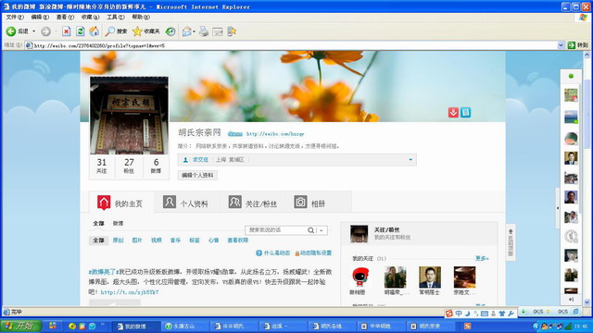Click 更多 next to 我的关注
The image size is (593, 333).
tap(482, 258)
